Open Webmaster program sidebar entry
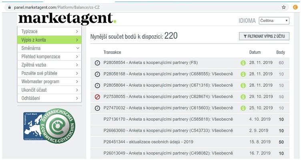Viewport: 301px width, 160px height. pos(49,81)
